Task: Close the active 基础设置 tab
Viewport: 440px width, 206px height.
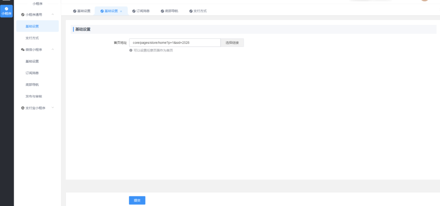Action: [x=121, y=11]
